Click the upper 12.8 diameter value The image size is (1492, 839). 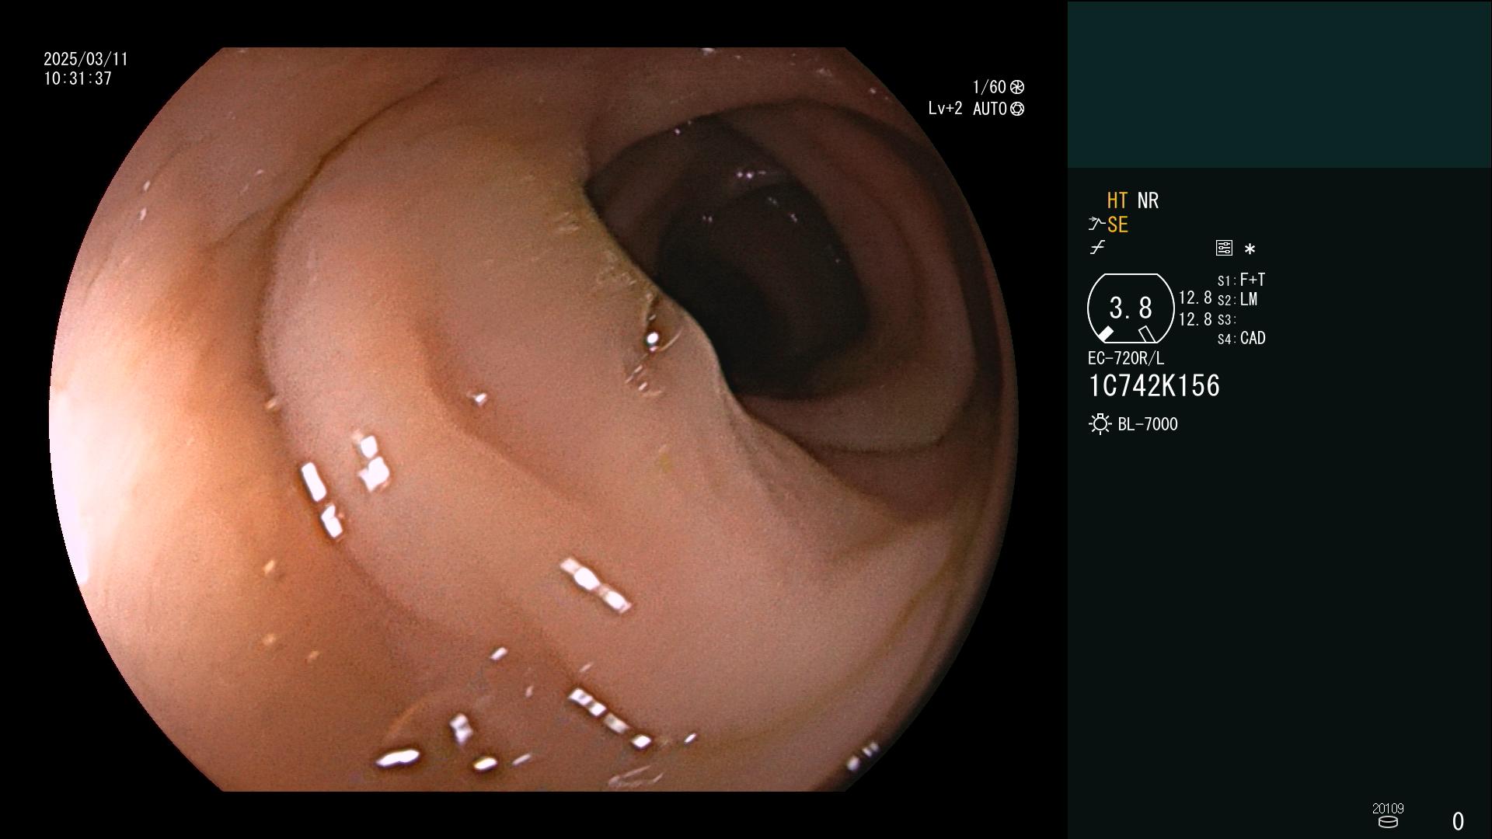tap(1195, 298)
